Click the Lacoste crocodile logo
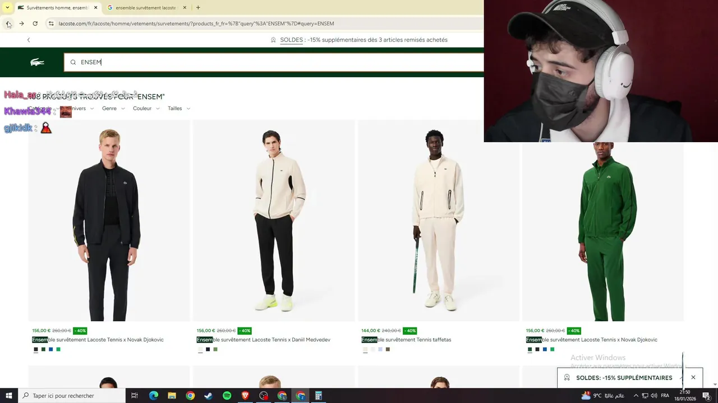The width and height of the screenshot is (718, 403). click(37, 62)
